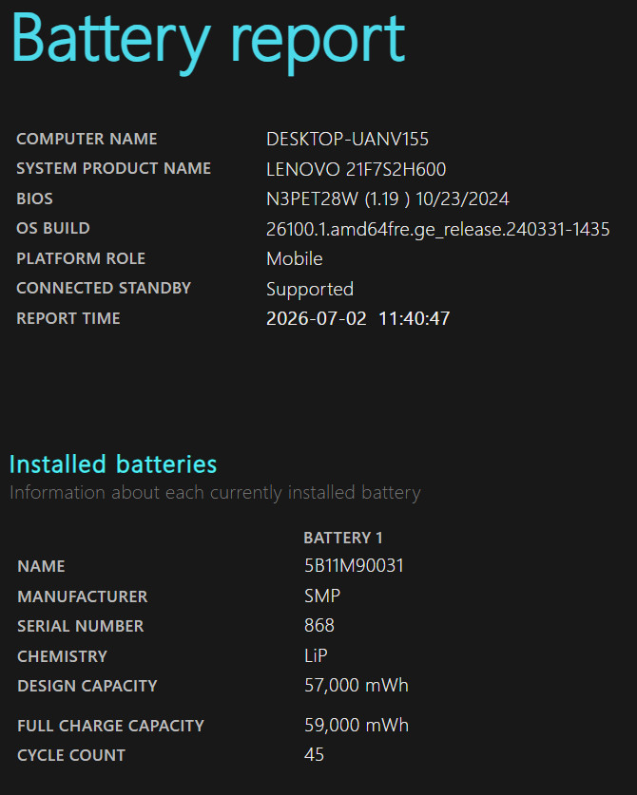Viewport: 637px width, 795px height.
Task: Click the Connected Standby Supported value
Action: 310,289
